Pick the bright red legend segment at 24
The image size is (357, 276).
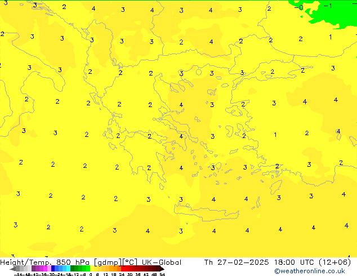[x=123, y=269]
